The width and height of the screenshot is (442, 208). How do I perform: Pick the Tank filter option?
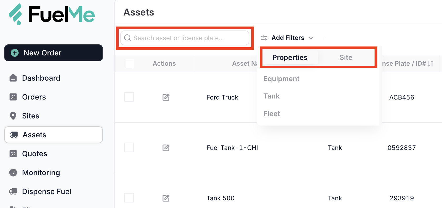(272, 96)
